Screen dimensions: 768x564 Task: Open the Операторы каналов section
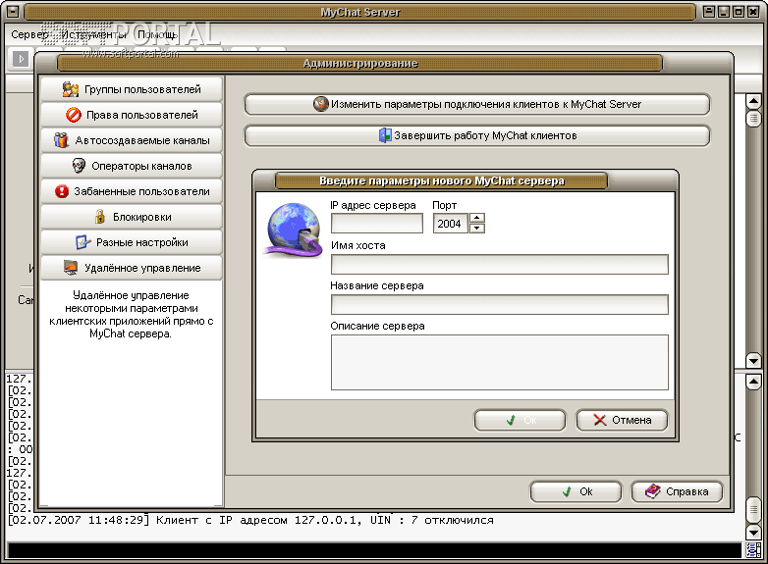pos(132,166)
